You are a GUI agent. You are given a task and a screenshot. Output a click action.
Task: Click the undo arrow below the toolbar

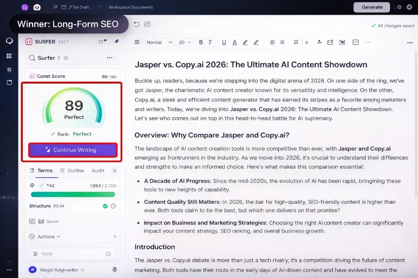137,25
